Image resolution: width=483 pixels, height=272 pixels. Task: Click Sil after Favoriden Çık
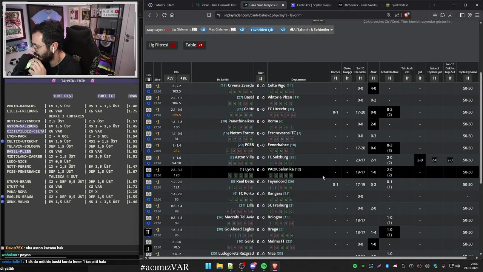tap(283, 29)
